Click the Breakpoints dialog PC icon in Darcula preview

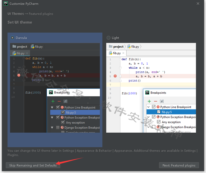[x=51, y=92]
